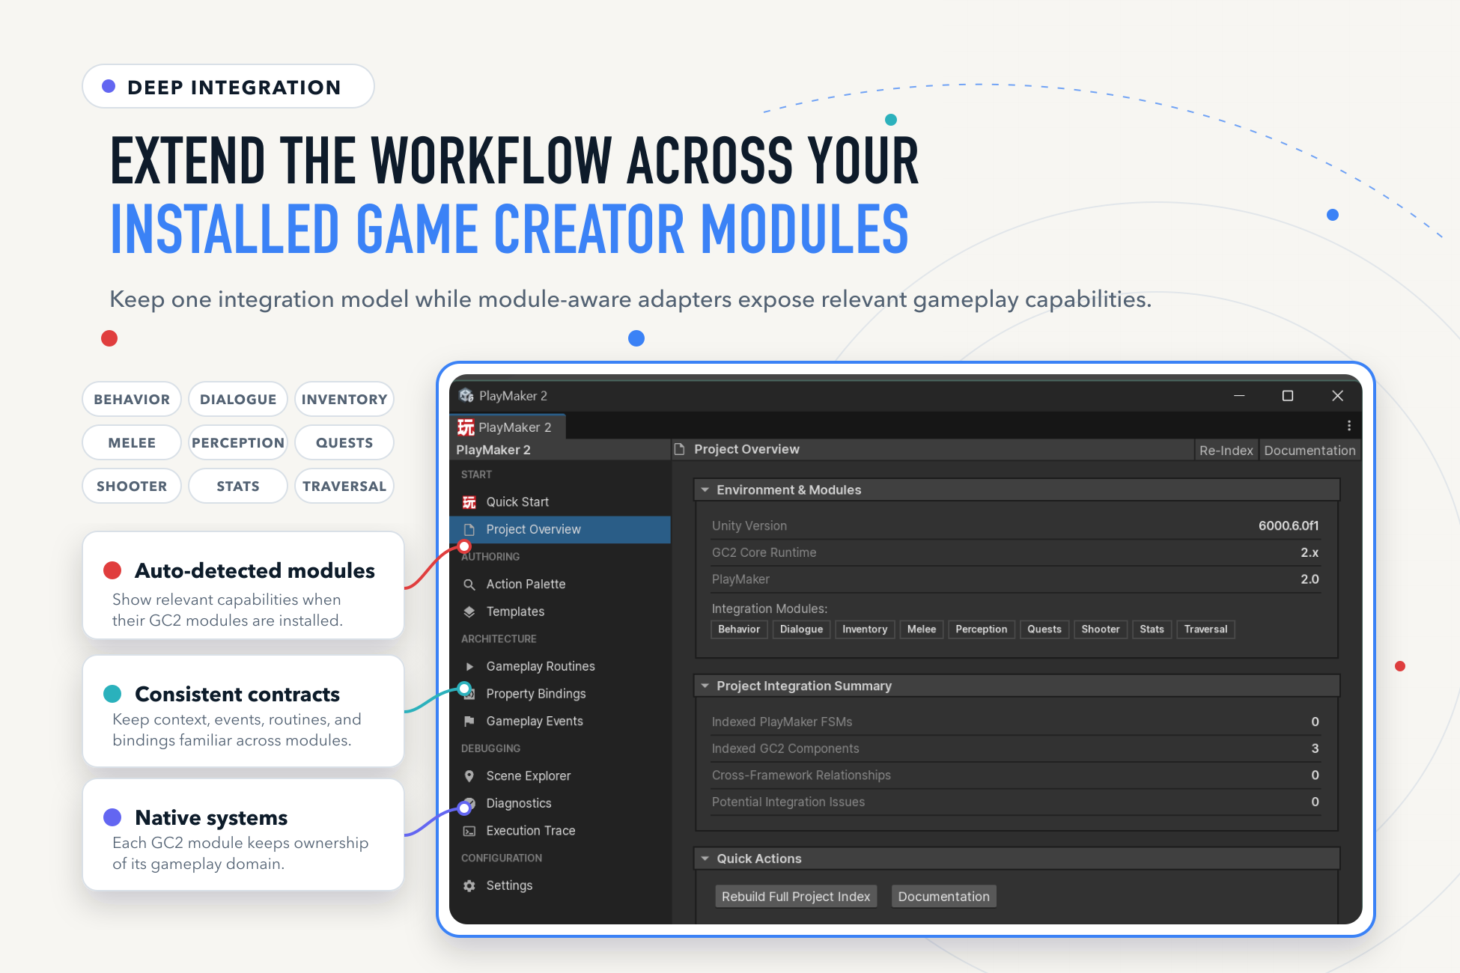Viewport: 1460px width, 973px height.
Task: Click the Traversal integration module tag
Action: pos(1205,629)
